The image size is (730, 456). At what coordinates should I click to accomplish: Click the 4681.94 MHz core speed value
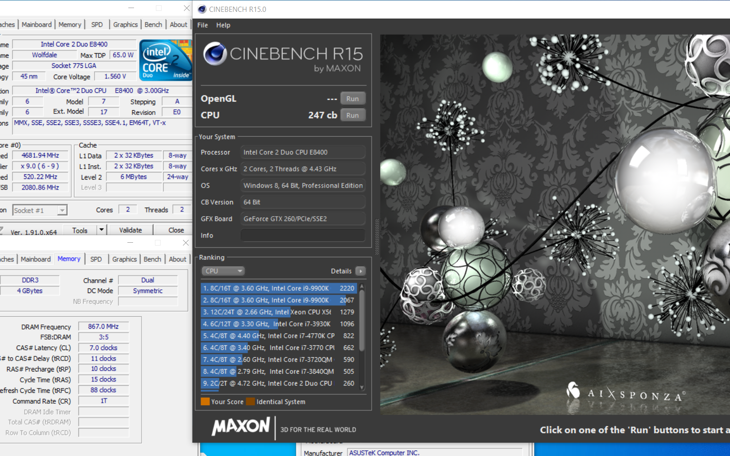[40, 156]
